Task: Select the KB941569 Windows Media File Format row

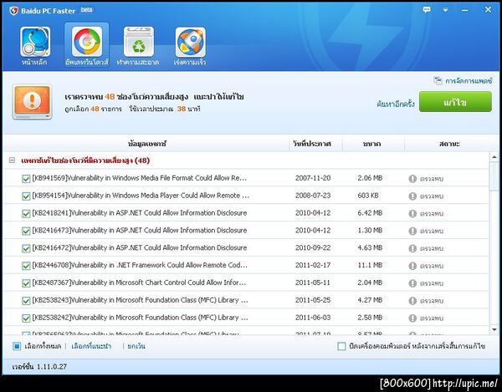Action: point(246,178)
